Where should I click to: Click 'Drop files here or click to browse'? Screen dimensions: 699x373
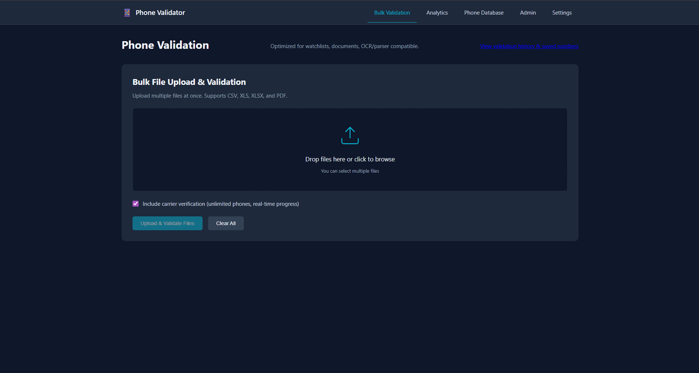point(350,159)
